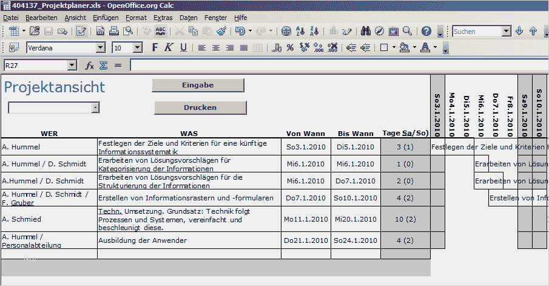The image size is (549, 286).
Task: Click the Font Color A swatch
Action: coord(425,47)
